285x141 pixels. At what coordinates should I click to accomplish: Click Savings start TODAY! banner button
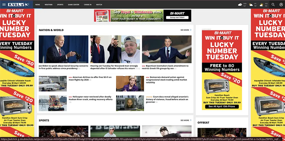(x=177, y=18)
